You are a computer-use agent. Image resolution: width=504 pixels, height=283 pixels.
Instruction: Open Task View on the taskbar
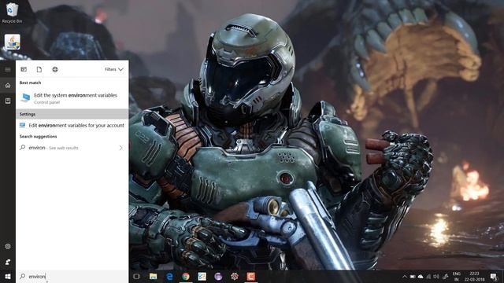pyautogui.click(x=136, y=276)
